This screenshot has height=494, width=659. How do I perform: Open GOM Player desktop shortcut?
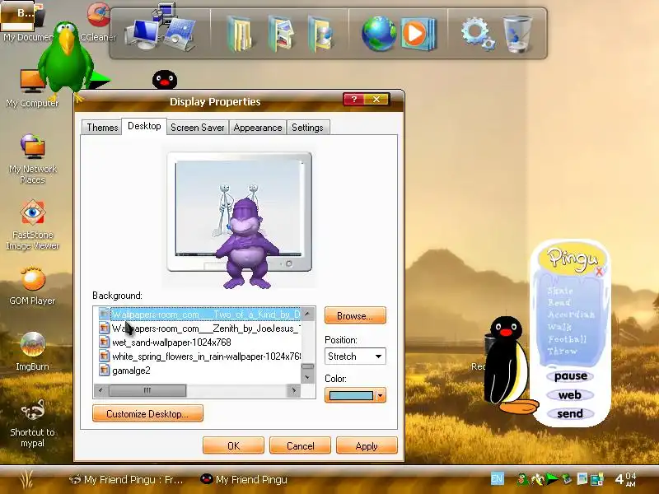(32, 285)
